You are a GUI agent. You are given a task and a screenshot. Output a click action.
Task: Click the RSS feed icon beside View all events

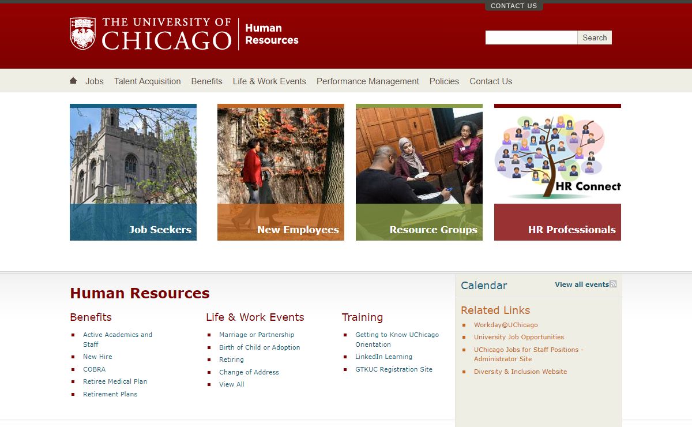tap(613, 284)
